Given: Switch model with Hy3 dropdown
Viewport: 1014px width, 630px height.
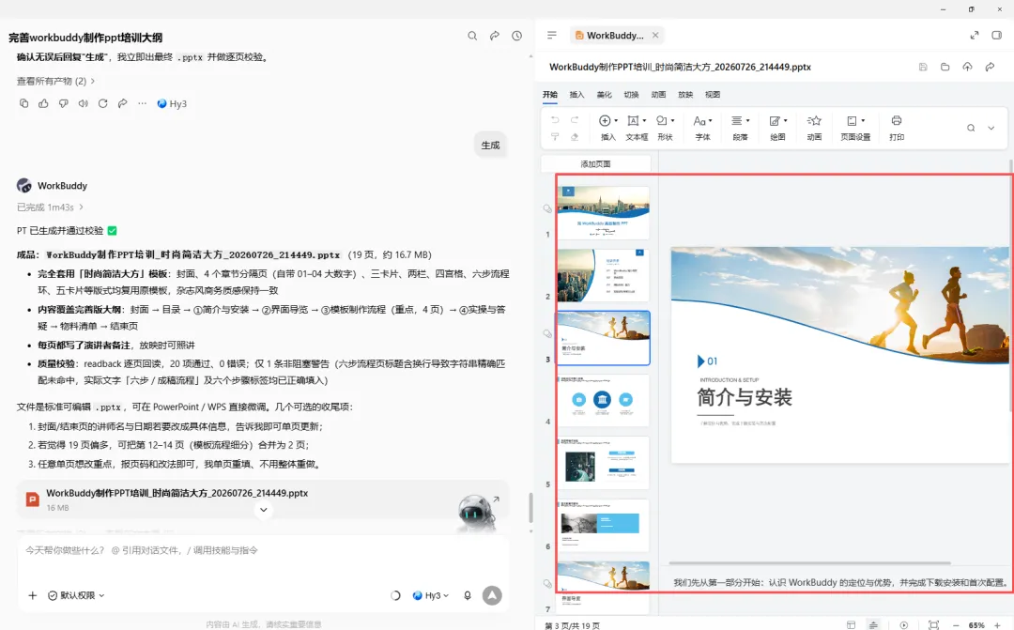Looking at the screenshot, I should coord(431,595).
